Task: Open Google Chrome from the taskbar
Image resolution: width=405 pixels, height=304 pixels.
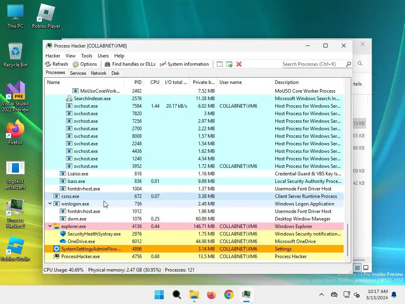Action: 229,294
